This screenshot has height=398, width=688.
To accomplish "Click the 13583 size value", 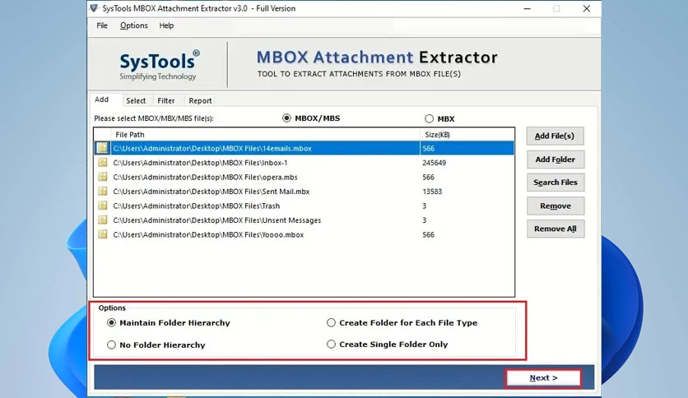I will (432, 191).
